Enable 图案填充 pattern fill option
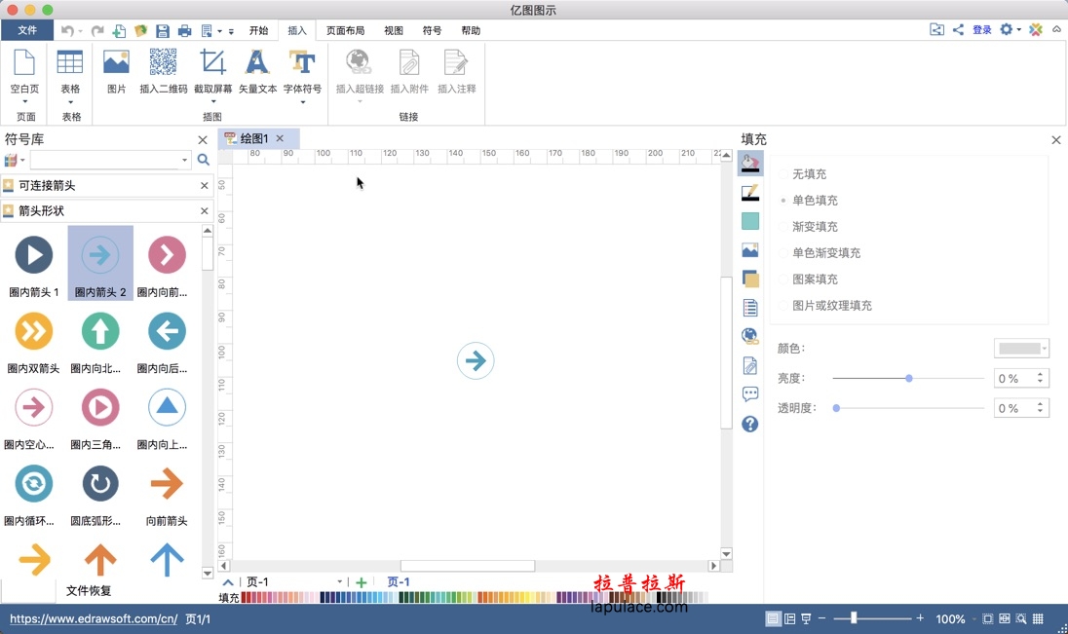 783,280
